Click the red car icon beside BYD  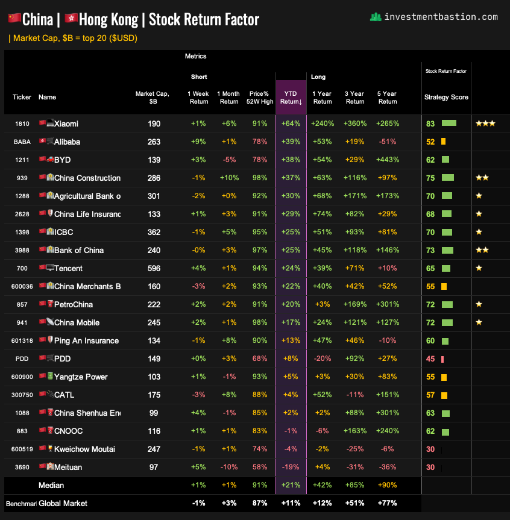(50, 159)
